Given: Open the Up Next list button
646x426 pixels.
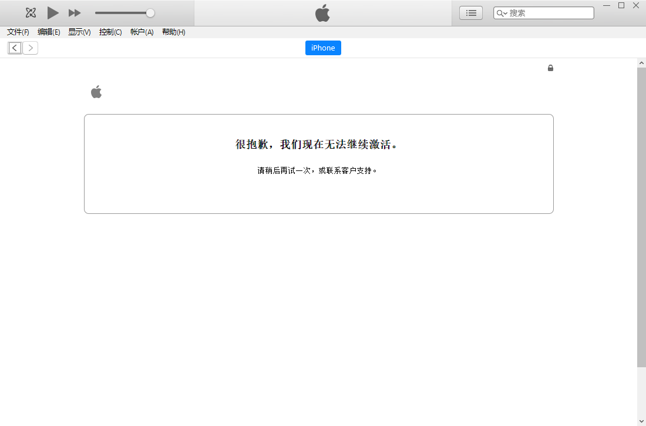Looking at the screenshot, I should point(470,13).
